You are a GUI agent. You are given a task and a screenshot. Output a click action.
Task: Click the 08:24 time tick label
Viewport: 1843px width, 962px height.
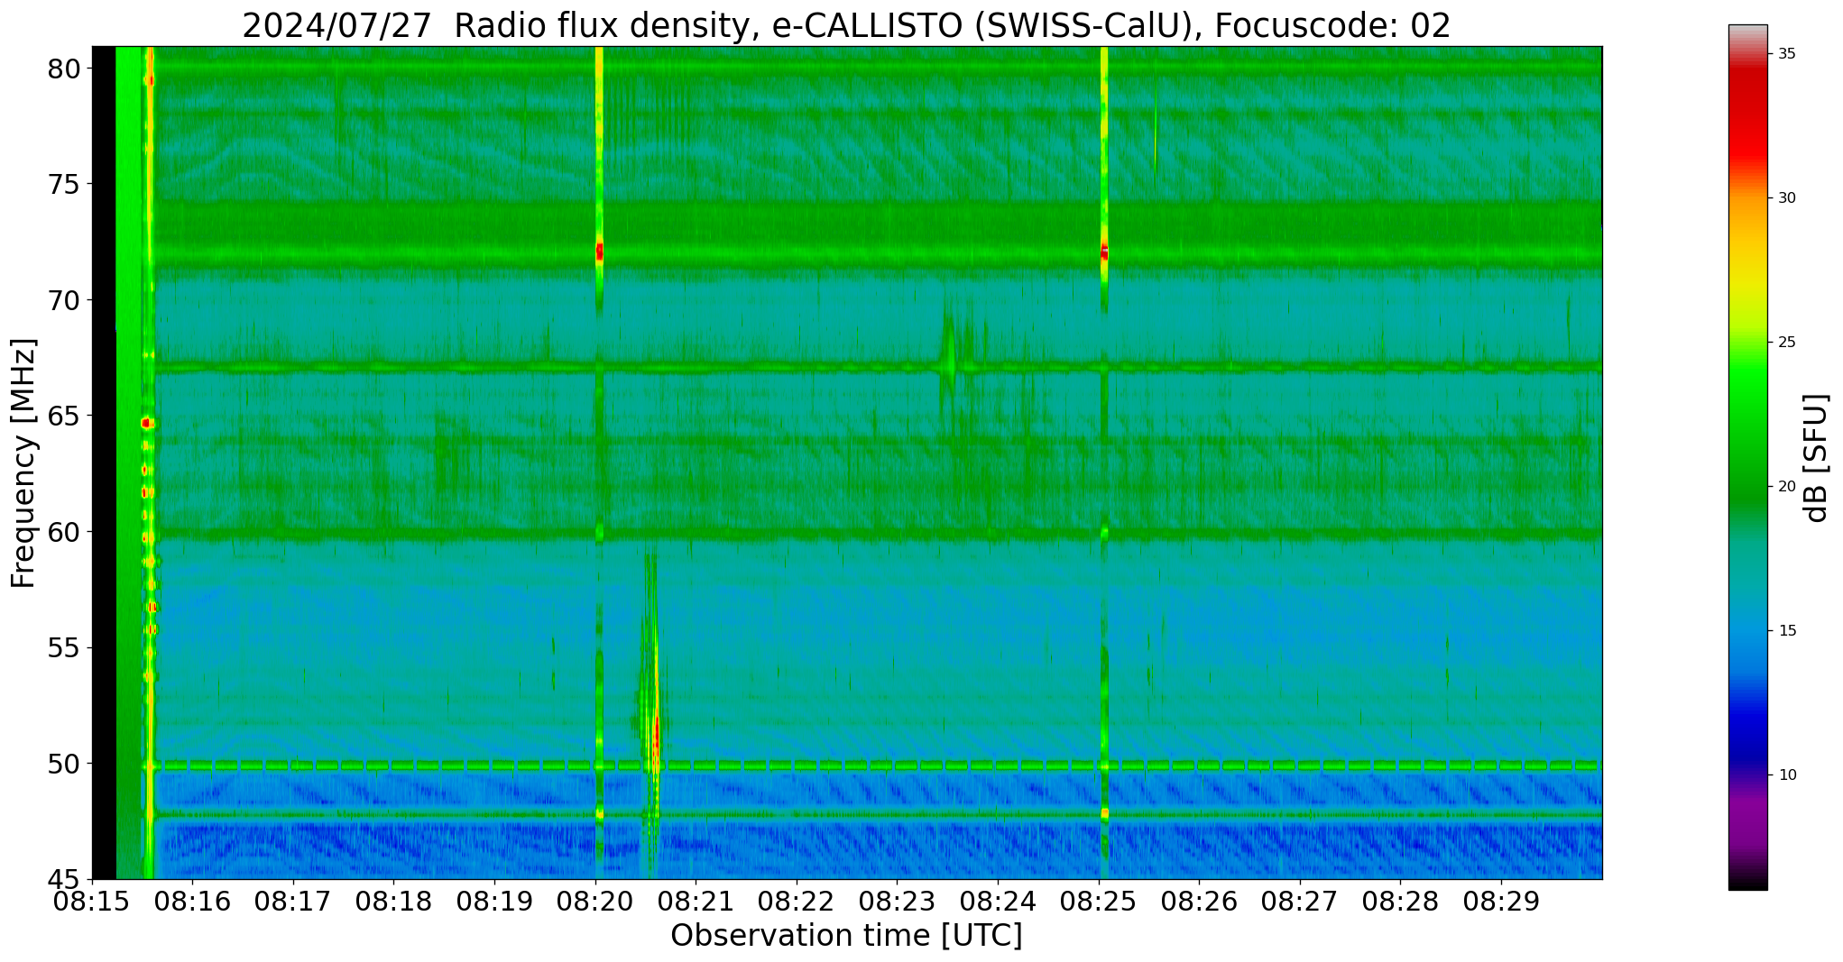pos(998,901)
